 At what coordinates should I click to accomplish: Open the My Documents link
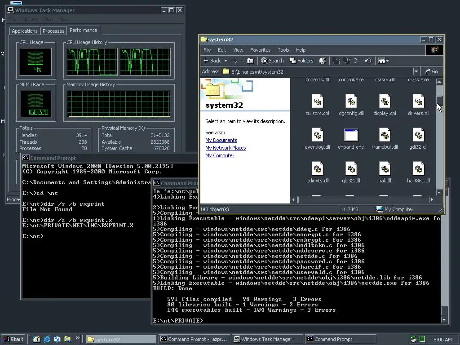[221, 140]
